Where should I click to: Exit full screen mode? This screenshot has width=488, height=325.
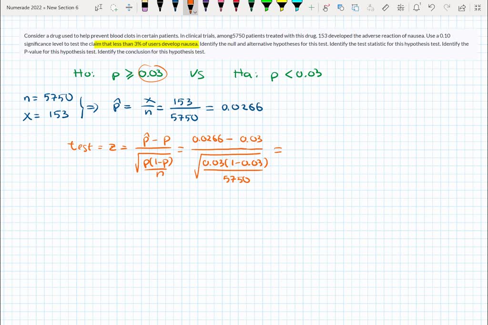tap(478, 8)
